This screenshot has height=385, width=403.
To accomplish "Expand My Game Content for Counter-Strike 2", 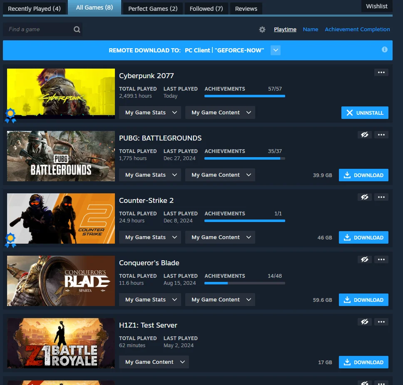I will coord(220,237).
